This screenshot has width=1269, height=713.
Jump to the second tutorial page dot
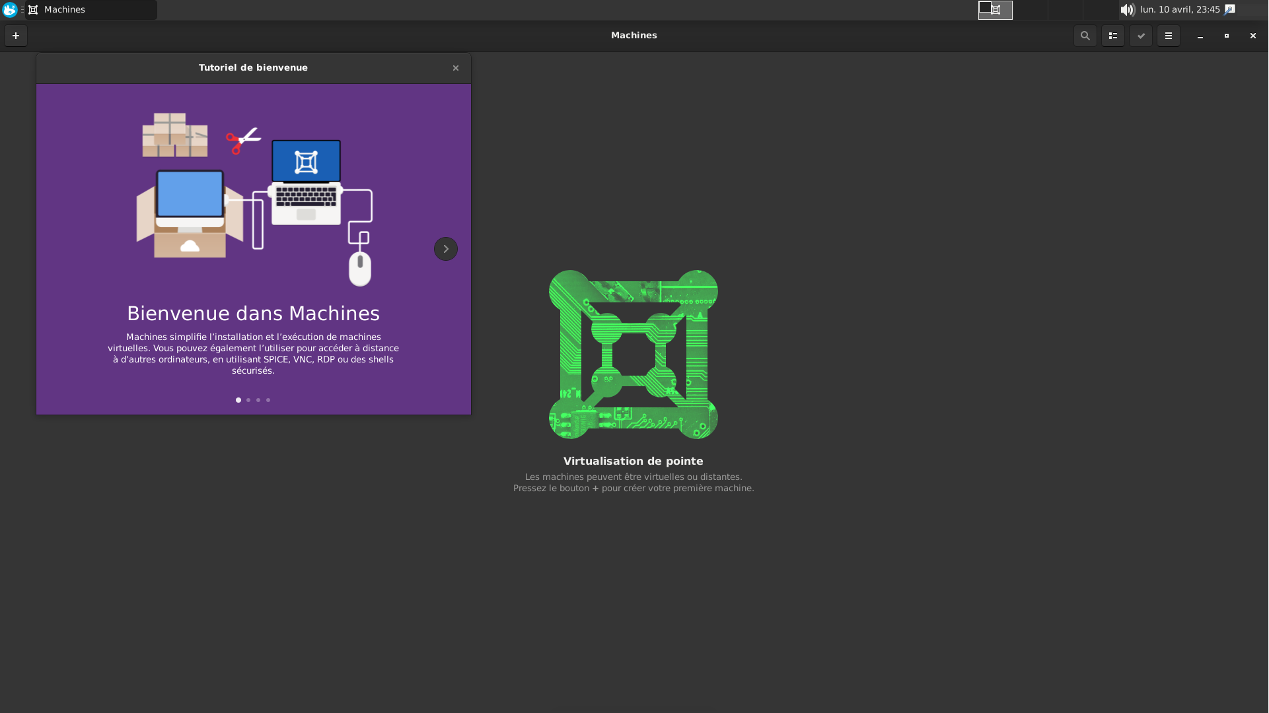248,400
